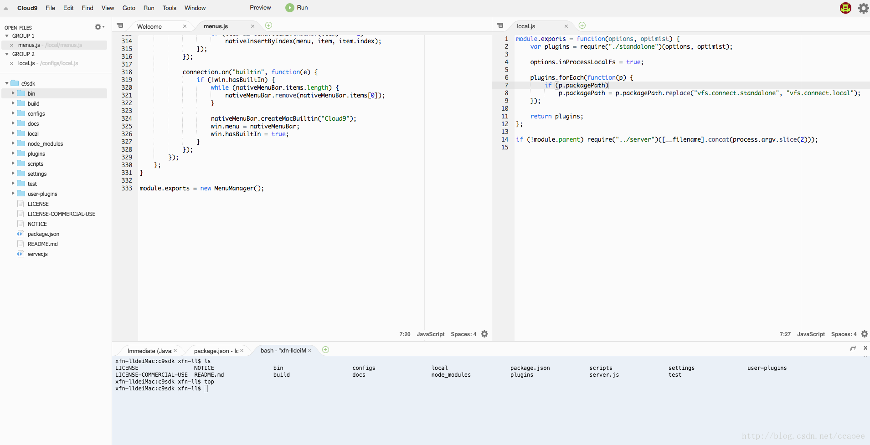The image size is (870, 445).
Task: Switch to the Welcome tab
Action: point(149,26)
